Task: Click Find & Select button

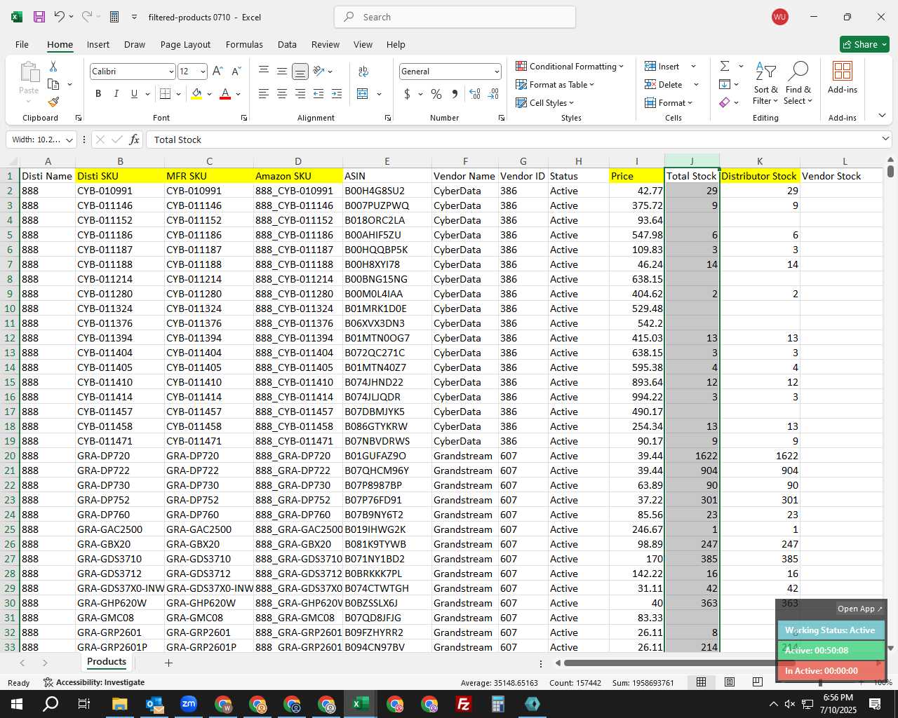Action: [798, 83]
